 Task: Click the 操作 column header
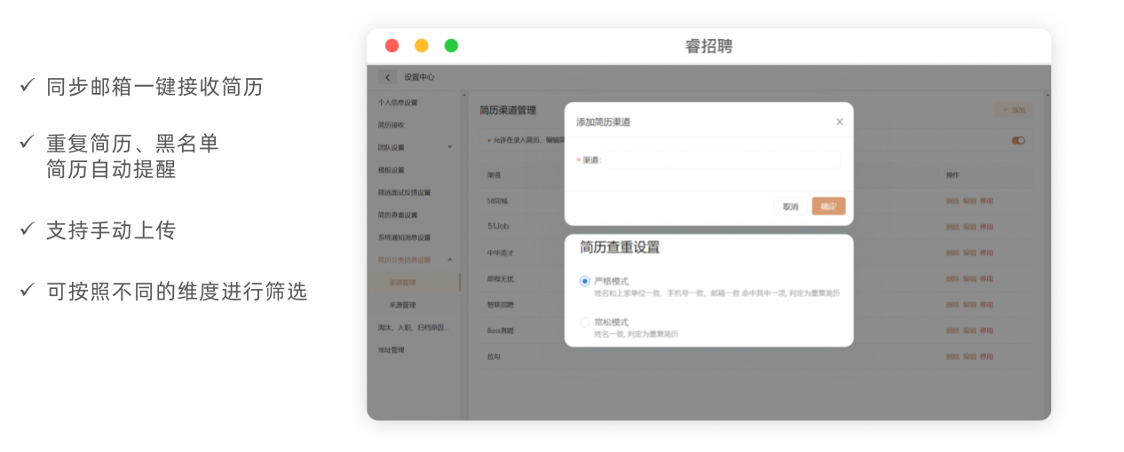point(953,175)
